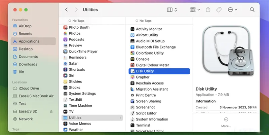The height and width of the screenshot is (135, 269).
Task: Select Script Editor
Action: pos(159,113)
